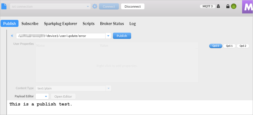Click the agent icon next to MQTT 3
Screen dimensions: 253x115
point(218,7)
